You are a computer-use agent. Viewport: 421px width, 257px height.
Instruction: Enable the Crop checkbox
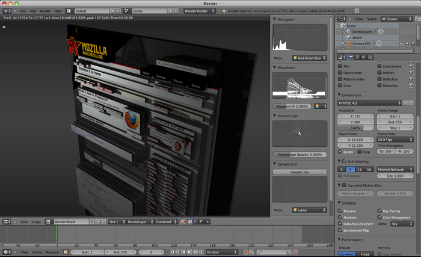pos(360,152)
